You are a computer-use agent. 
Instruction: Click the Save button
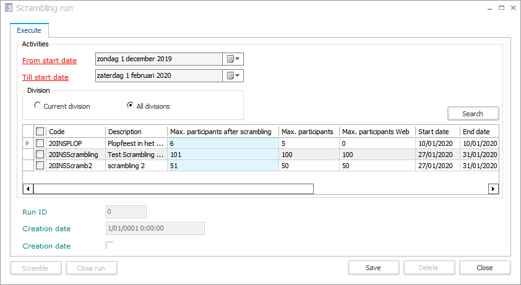pyautogui.click(x=373, y=268)
